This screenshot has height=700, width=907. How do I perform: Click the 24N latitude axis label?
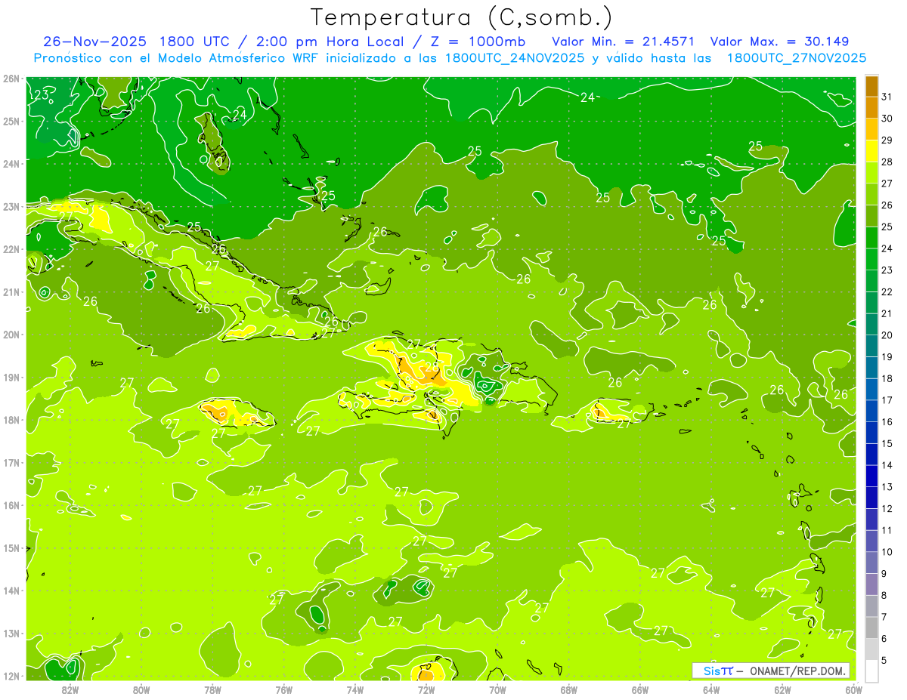11,164
